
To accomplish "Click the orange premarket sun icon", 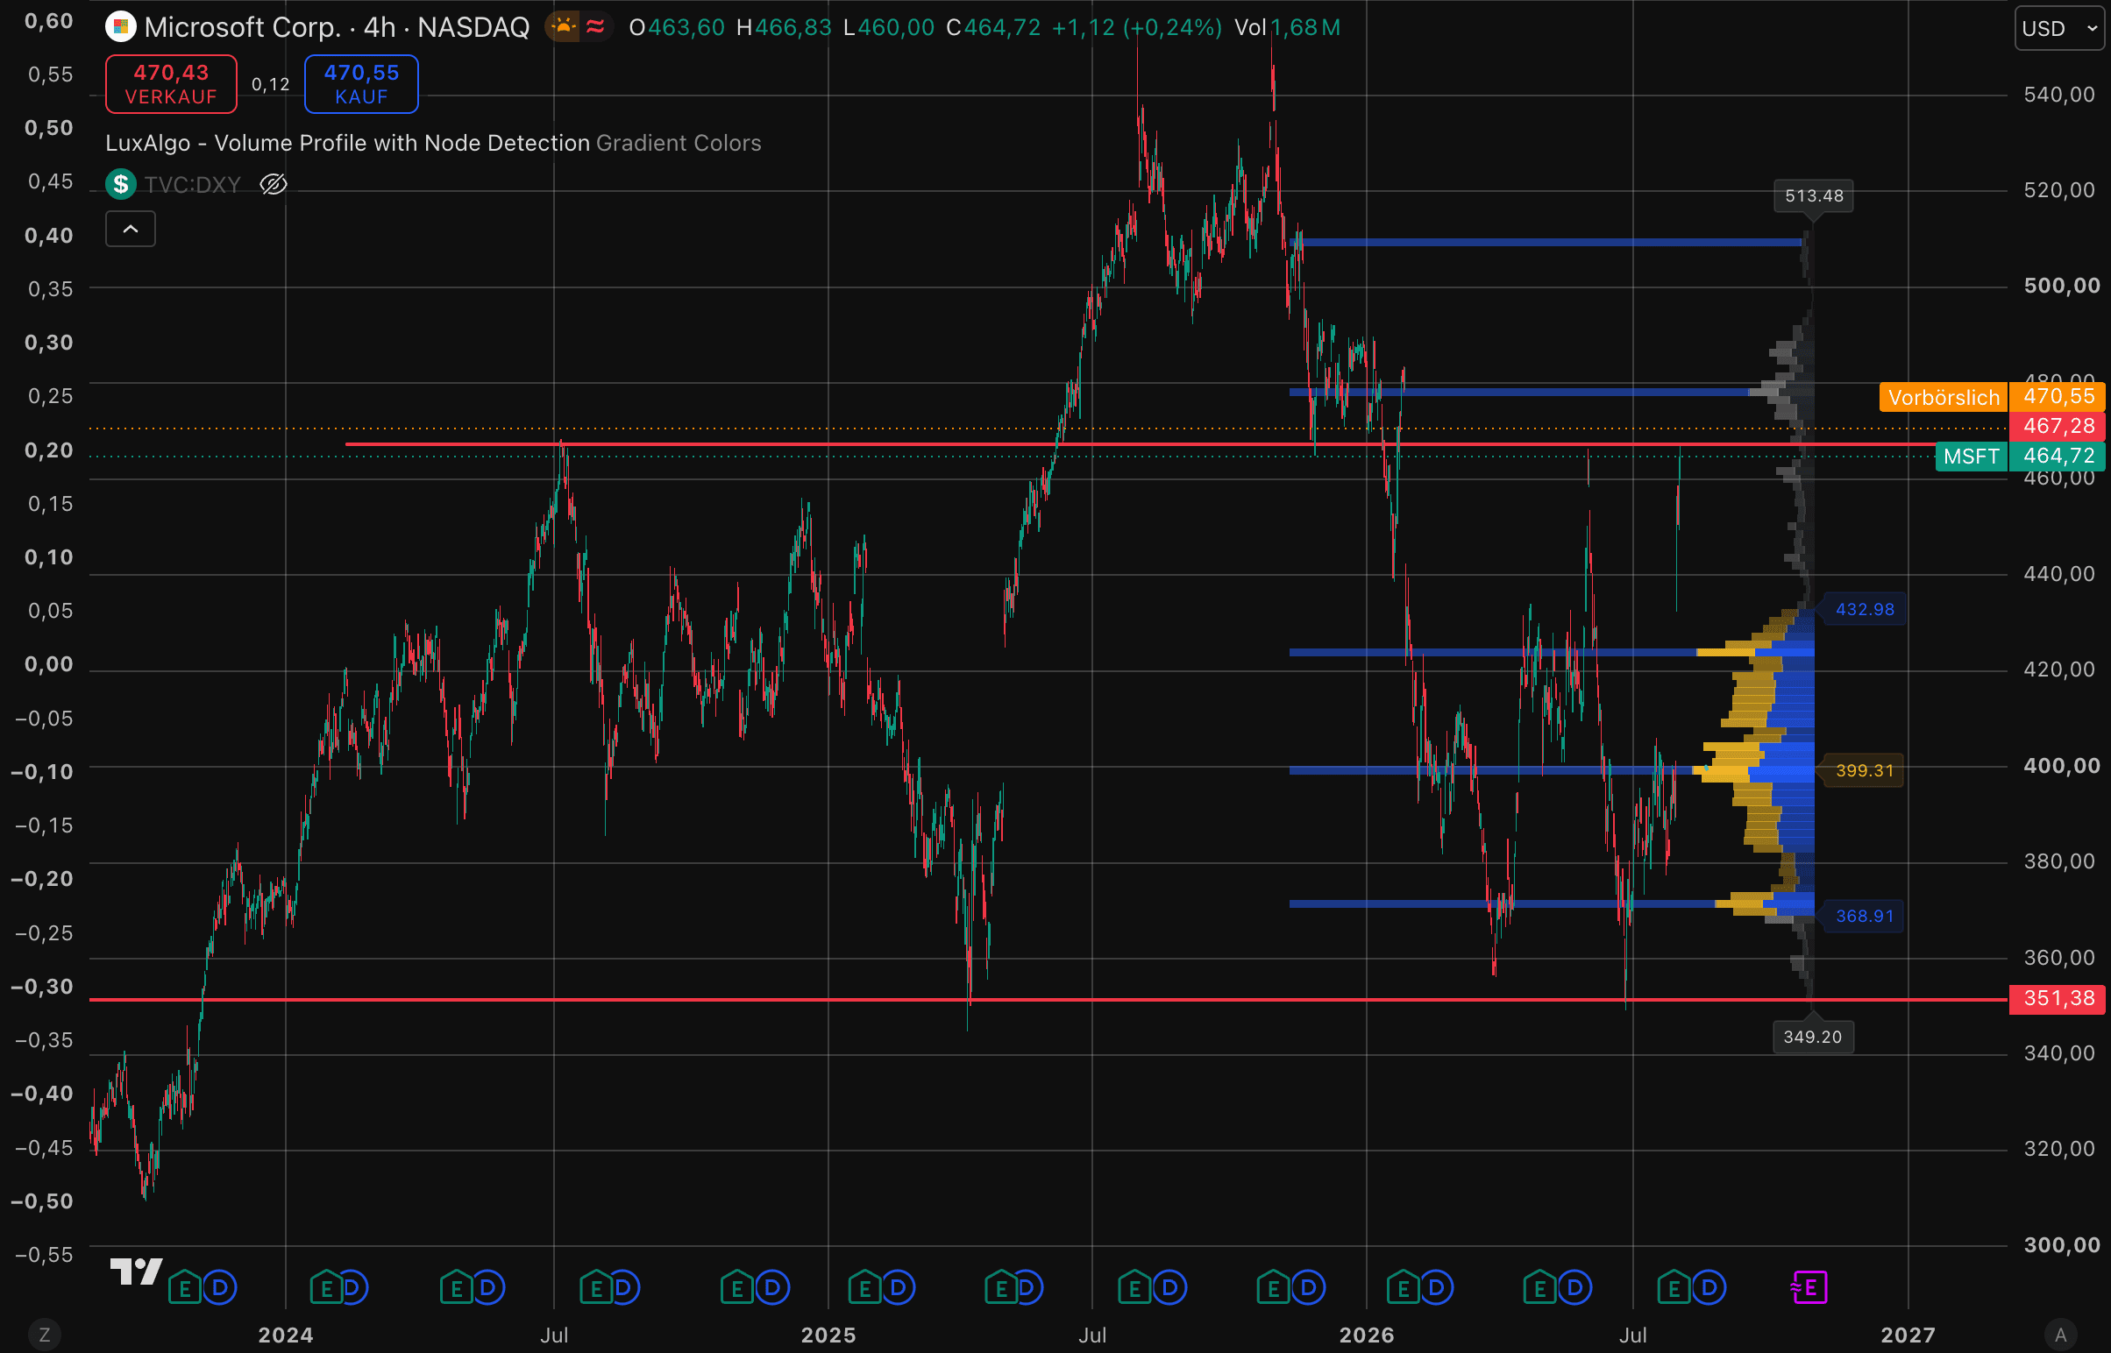I will [564, 27].
